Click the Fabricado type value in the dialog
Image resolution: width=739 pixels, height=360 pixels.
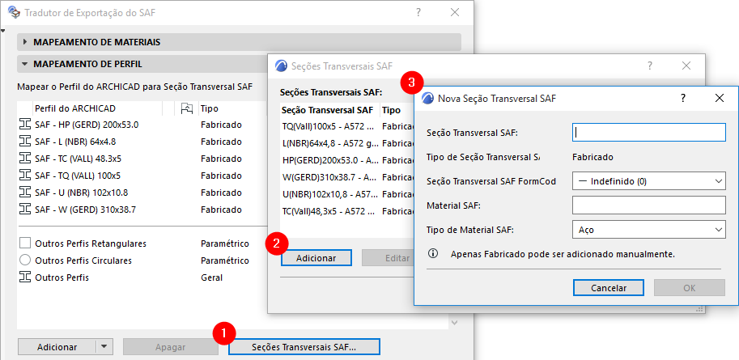tap(592, 157)
